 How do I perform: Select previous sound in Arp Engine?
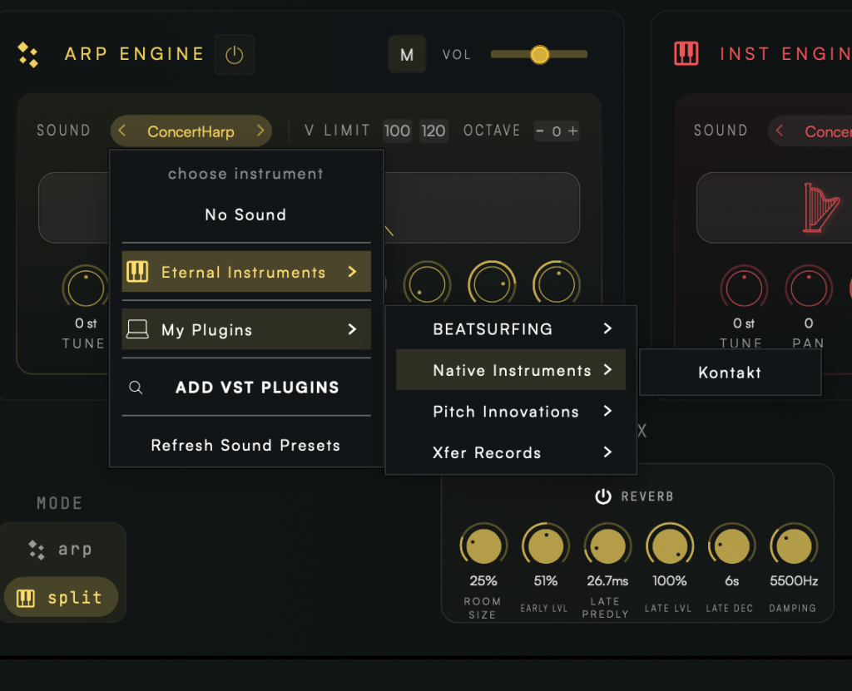122,131
